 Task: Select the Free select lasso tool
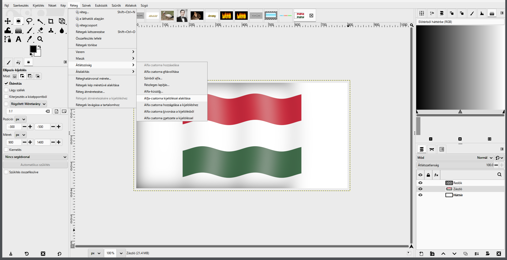click(29, 21)
